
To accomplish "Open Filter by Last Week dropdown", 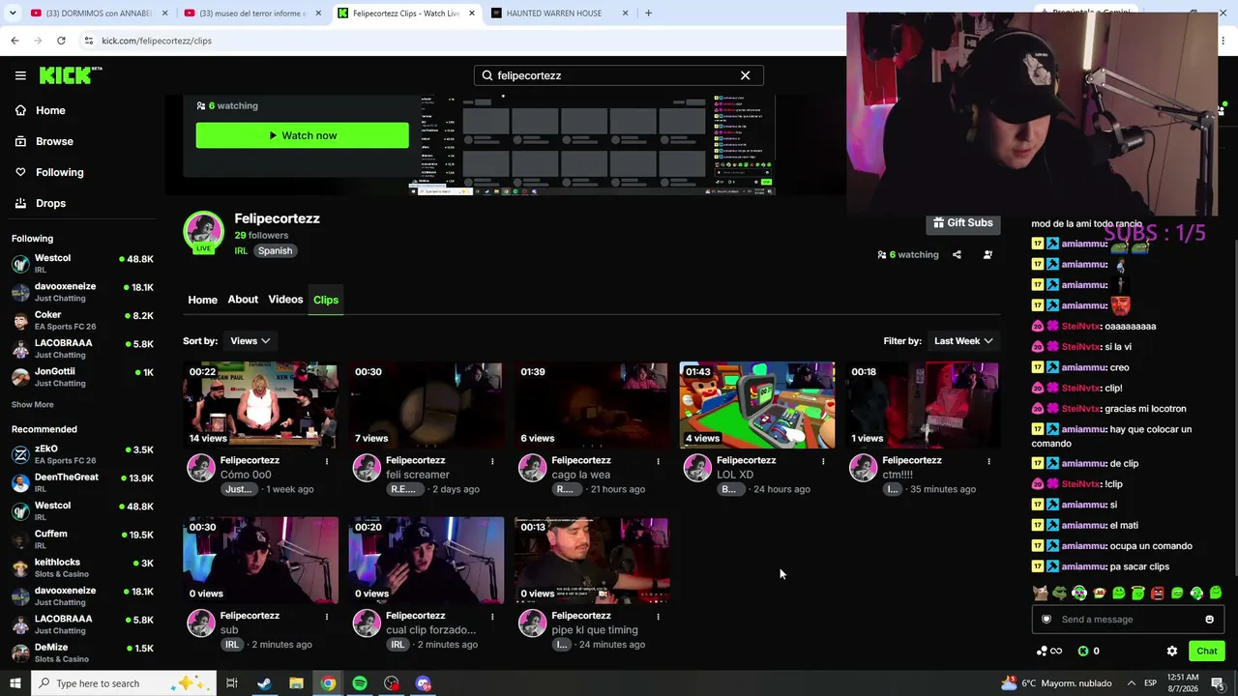I will (962, 341).
